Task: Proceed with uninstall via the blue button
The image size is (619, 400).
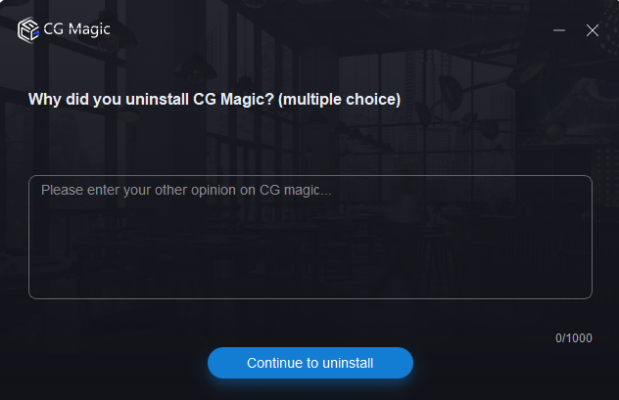Action: 310,363
